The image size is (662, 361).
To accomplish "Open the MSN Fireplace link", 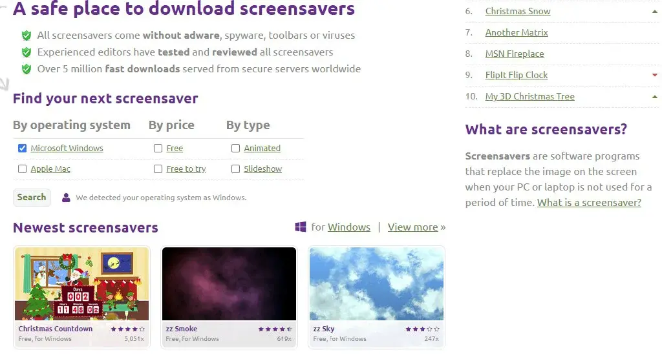I will point(514,54).
